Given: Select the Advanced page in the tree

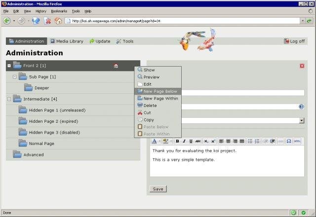Looking at the screenshot, I should tap(73, 154).
